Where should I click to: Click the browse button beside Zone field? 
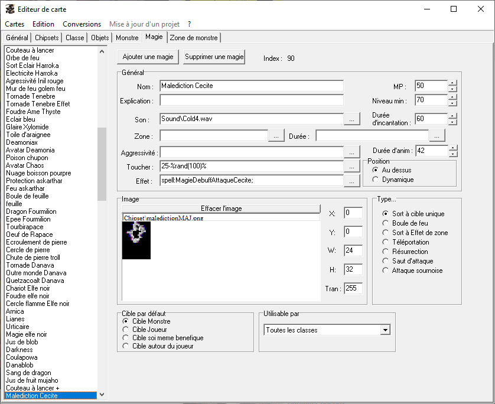pos(276,136)
